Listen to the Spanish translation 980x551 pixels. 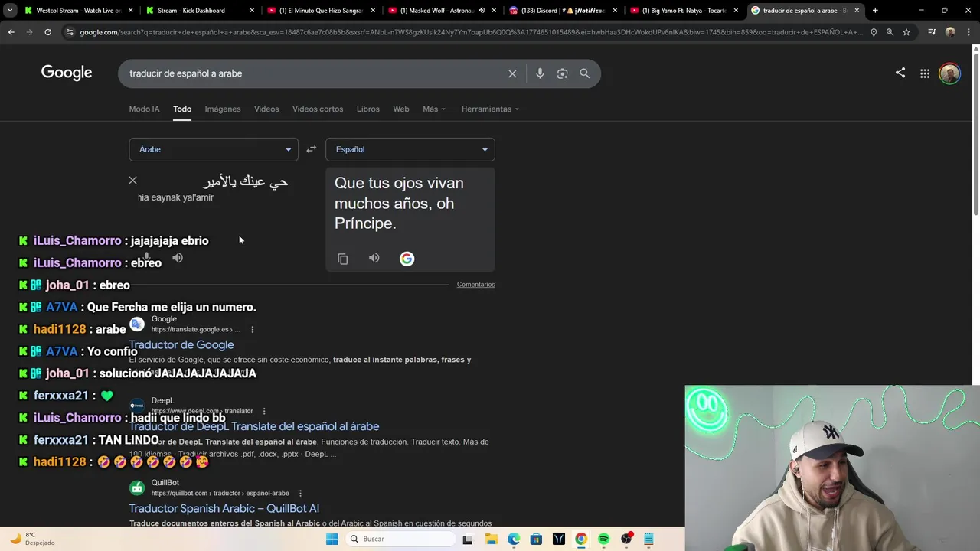(374, 259)
